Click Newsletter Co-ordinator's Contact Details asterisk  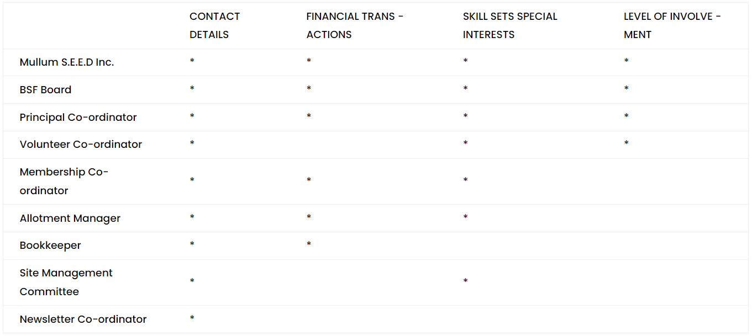coord(192,318)
